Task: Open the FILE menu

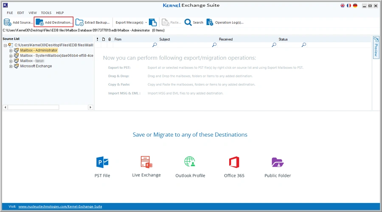Action: tap(10, 13)
